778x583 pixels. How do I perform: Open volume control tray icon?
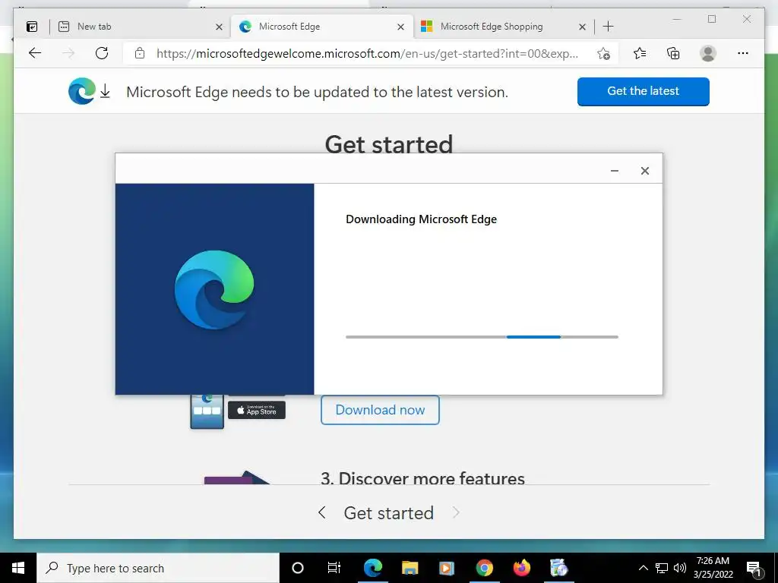point(680,568)
